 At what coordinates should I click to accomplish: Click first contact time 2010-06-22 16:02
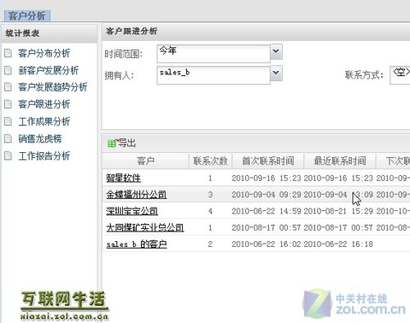(x=266, y=244)
